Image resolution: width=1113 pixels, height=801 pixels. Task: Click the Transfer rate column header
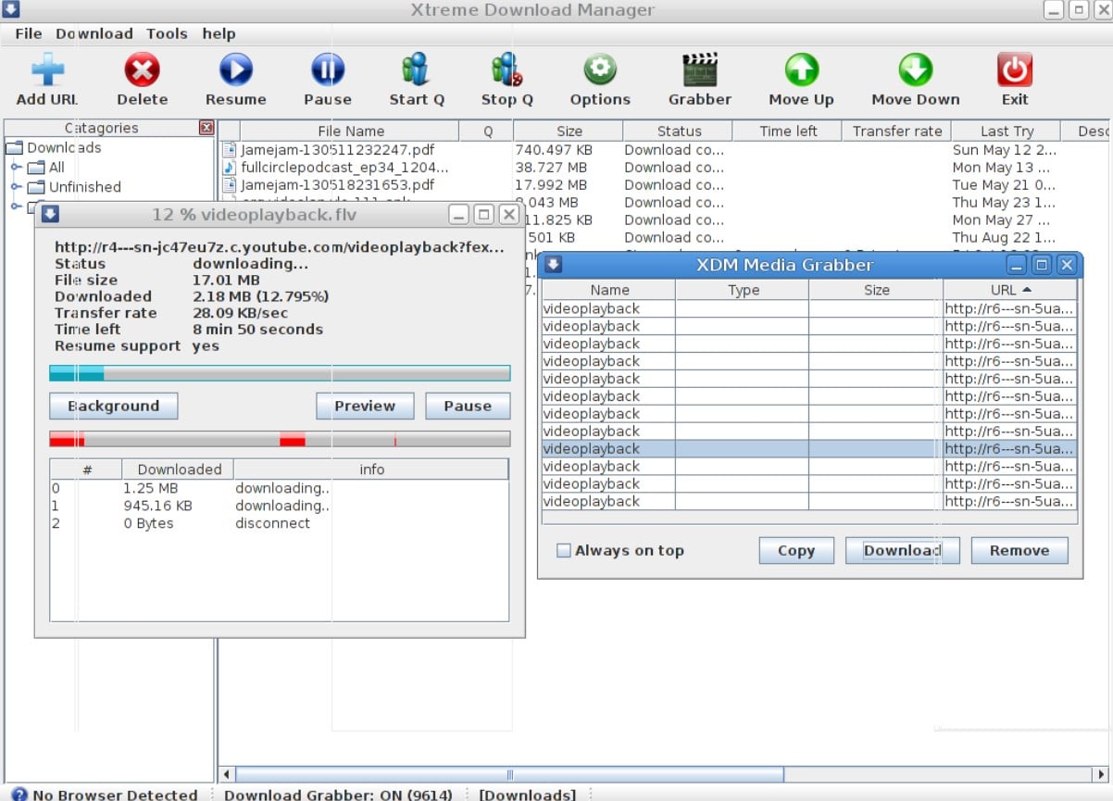(x=896, y=131)
